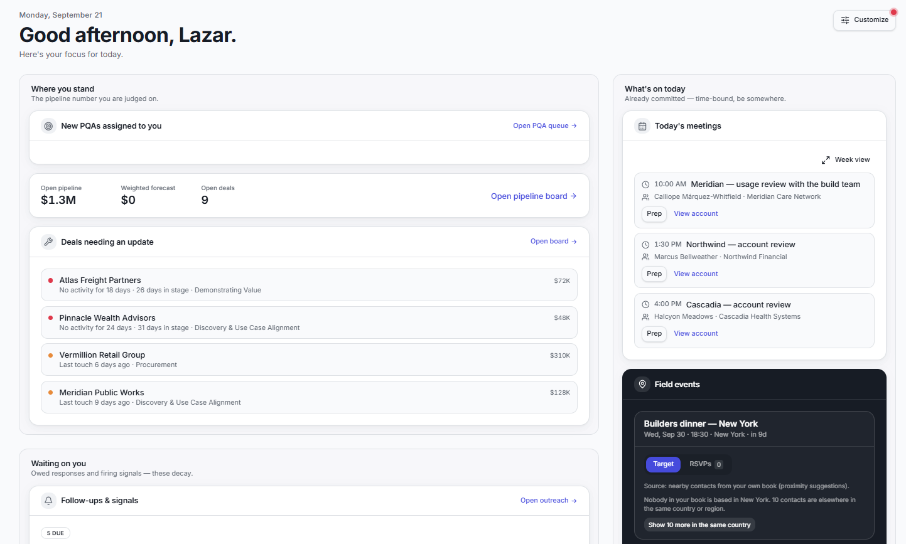Image resolution: width=906 pixels, height=544 pixels.
Task: Open outreach link in Follow-ups
Action: coord(548,501)
